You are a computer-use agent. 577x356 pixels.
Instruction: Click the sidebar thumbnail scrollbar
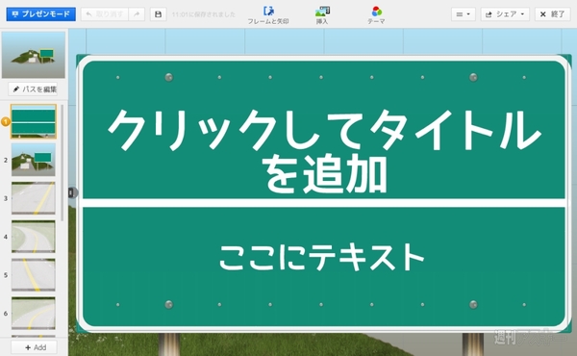click(63, 164)
